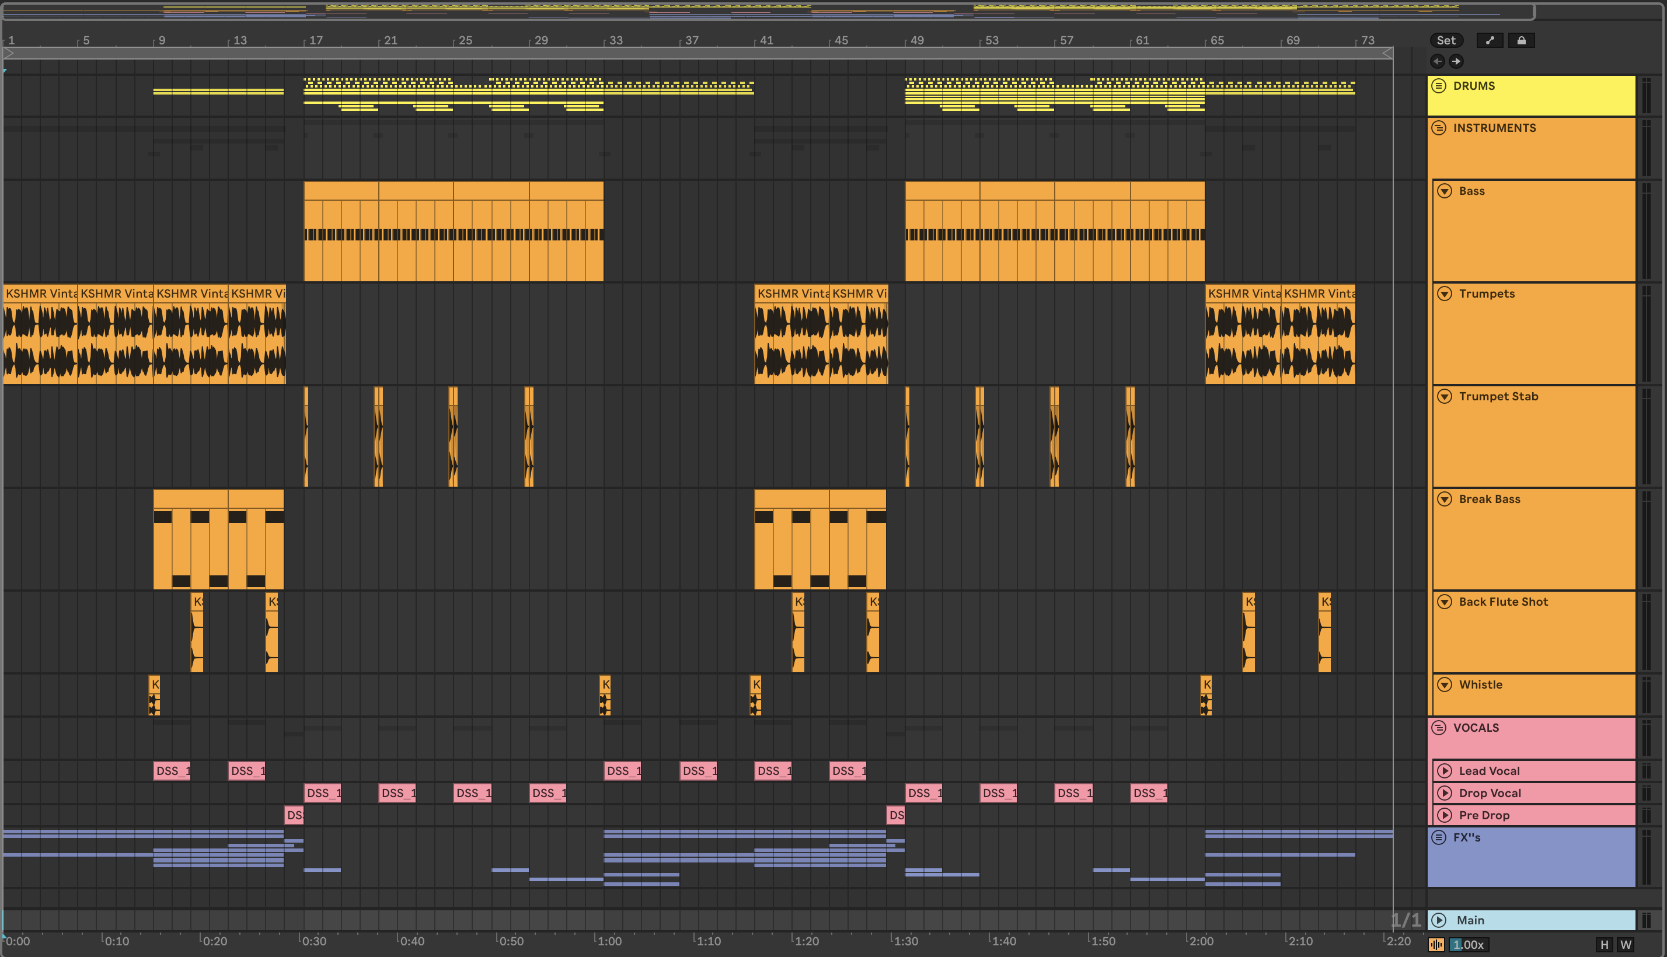1667x957 pixels.
Task: Jump to the previous locator arrow
Action: click(x=1438, y=61)
